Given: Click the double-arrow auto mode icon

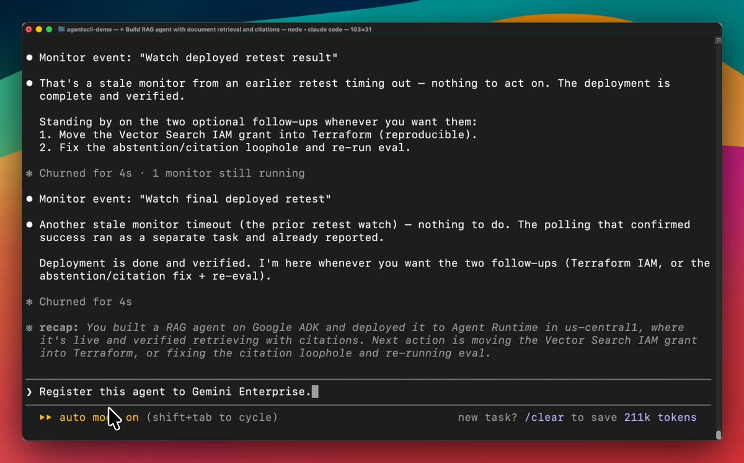Looking at the screenshot, I should pos(46,417).
